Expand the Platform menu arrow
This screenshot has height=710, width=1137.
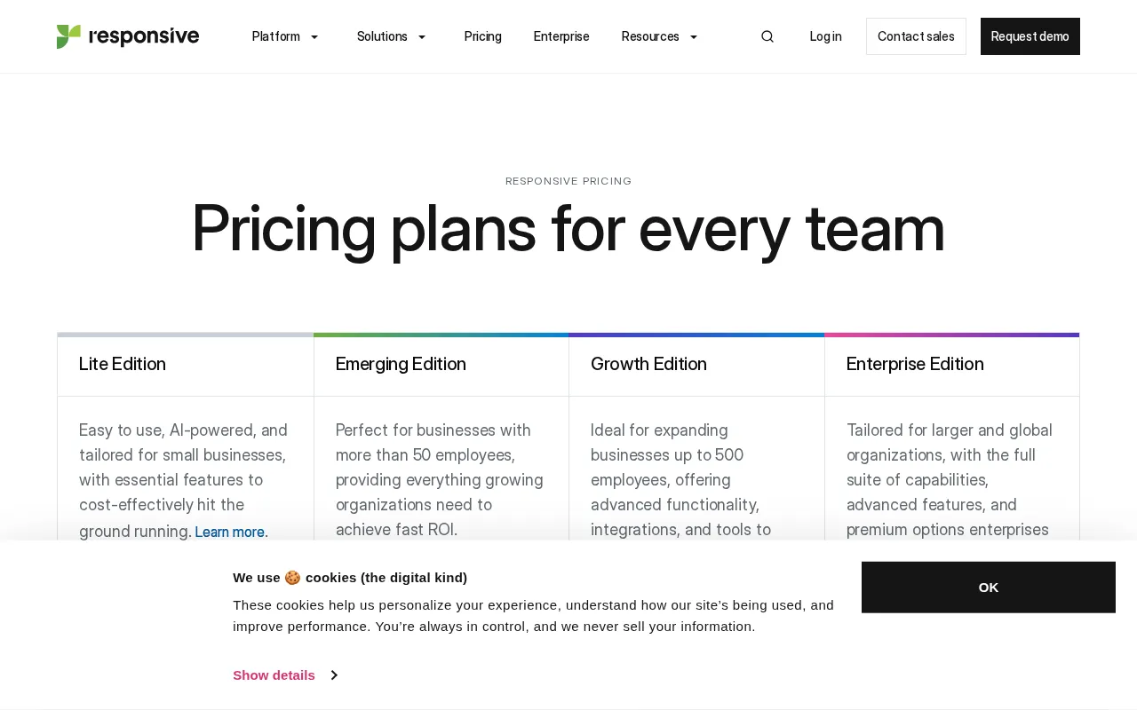point(314,36)
